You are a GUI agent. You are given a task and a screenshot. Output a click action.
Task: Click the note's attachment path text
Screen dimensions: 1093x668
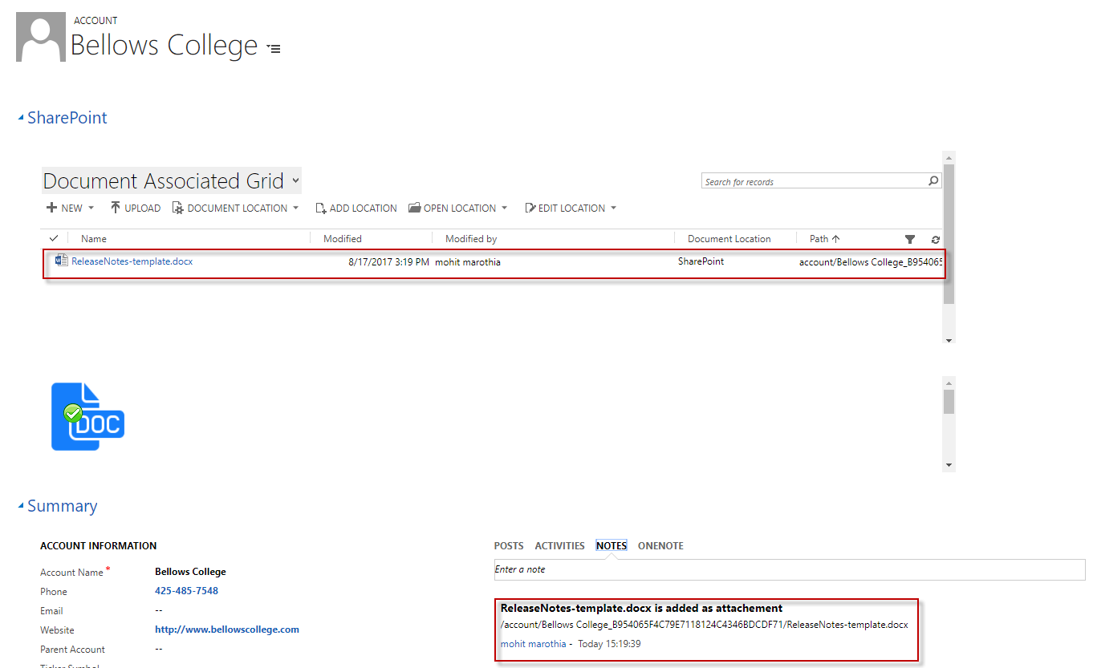pyautogui.click(x=704, y=625)
